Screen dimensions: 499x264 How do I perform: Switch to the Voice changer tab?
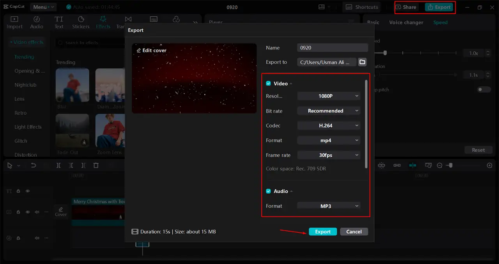point(406,23)
